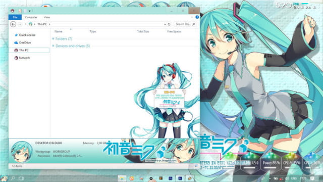Image resolution: width=323 pixels, height=182 pixels.
Task: Click the Explorer window system icon
Action: [12, 11]
